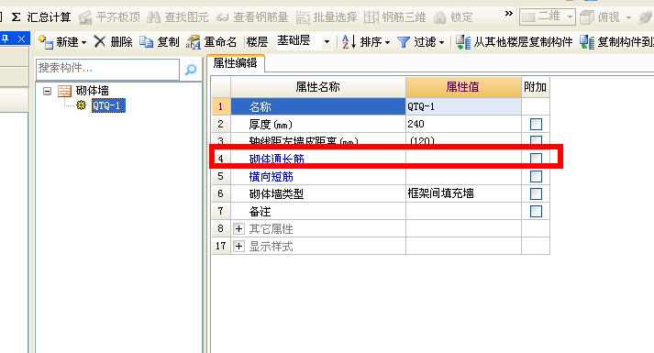Screen dimensions: 654x353
Task: Click 从其他楼层复制构件
Action: [514, 41]
